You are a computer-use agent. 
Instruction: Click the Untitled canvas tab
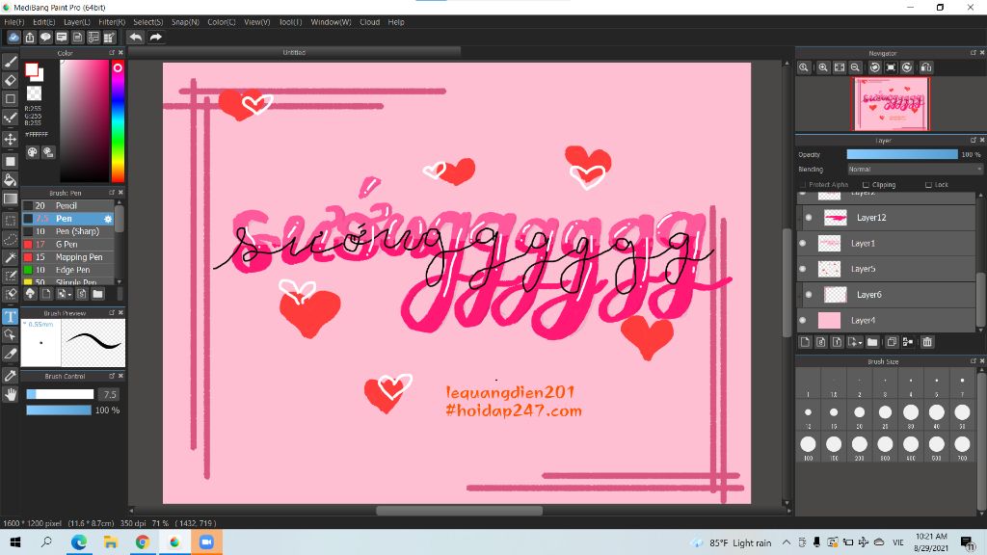pos(294,52)
